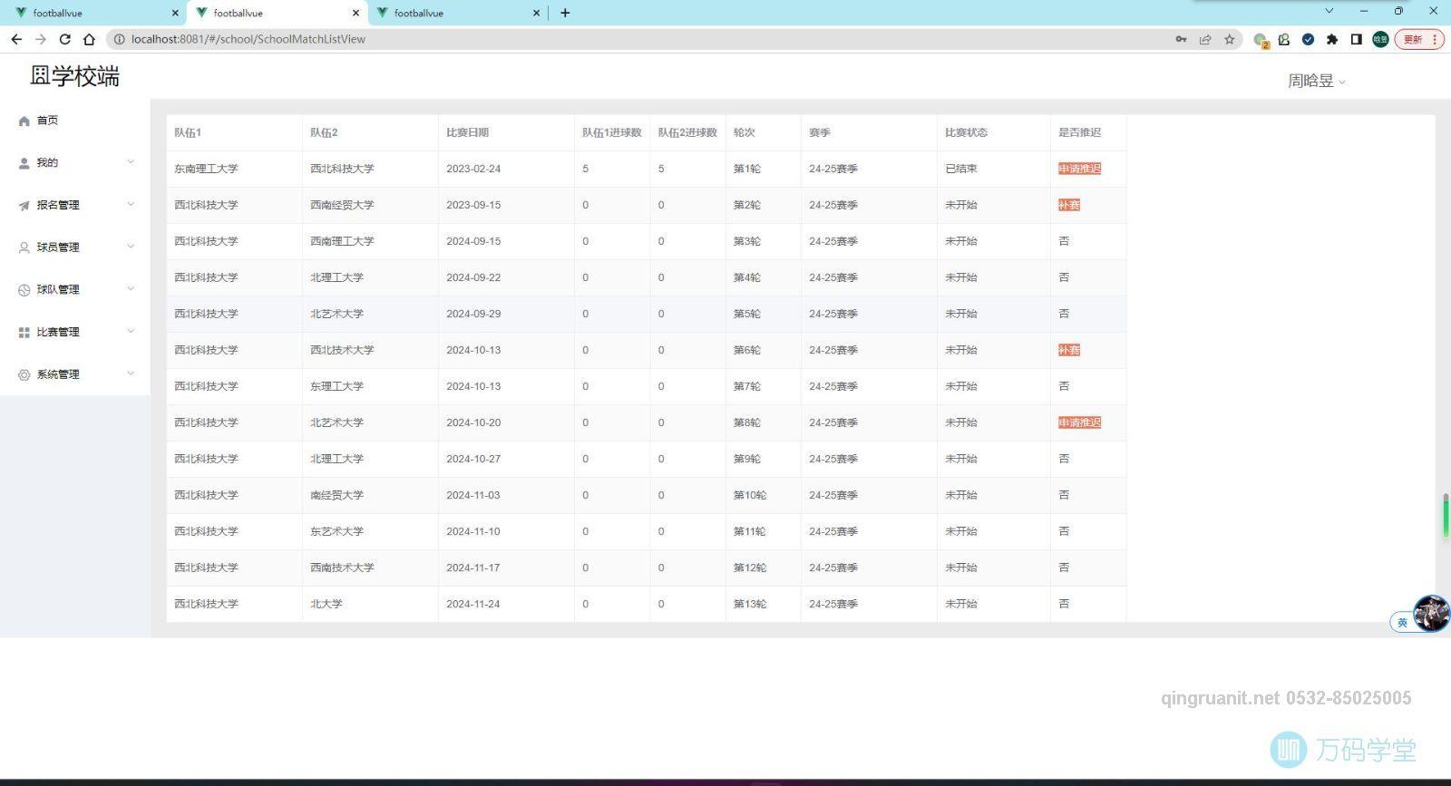Click the person icon beside 球员管理
Screen dimensions: 1451x786
pyautogui.click(x=24, y=247)
